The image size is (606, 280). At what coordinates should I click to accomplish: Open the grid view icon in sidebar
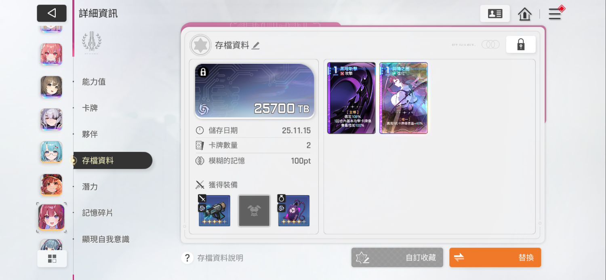(x=52, y=259)
